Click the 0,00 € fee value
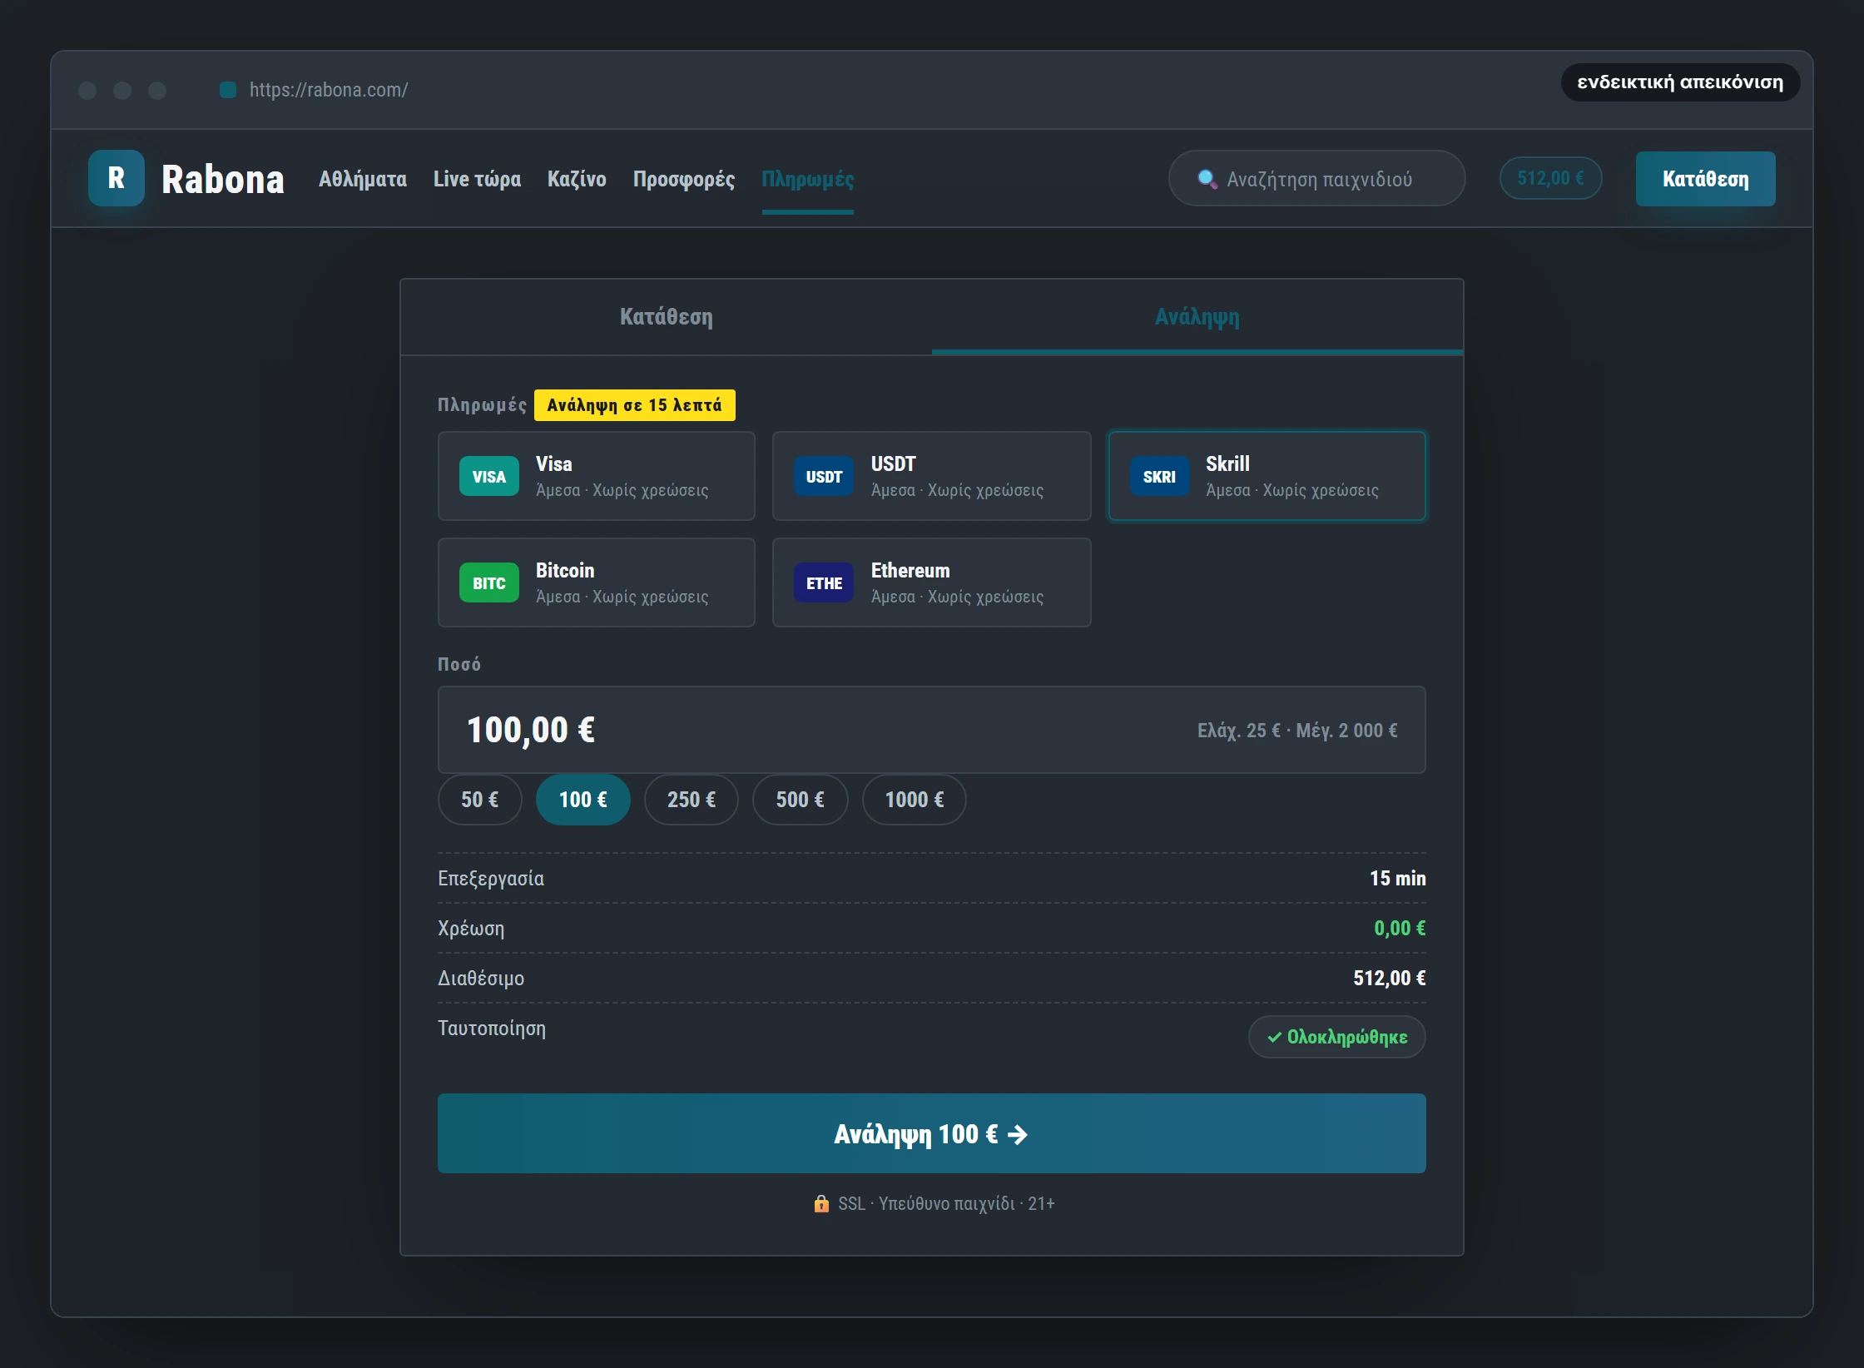This screenshot has height=1368, width=1864. coord(1400,928)
